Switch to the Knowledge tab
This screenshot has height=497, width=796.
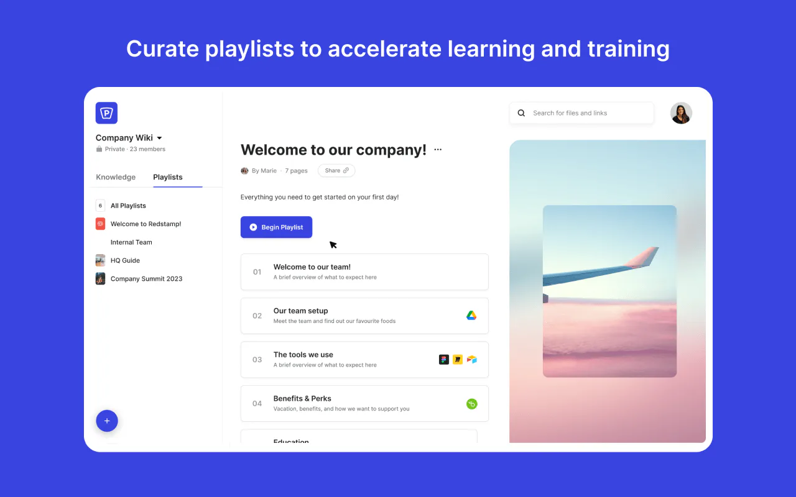pyautogui.click(x=116, y=177)
